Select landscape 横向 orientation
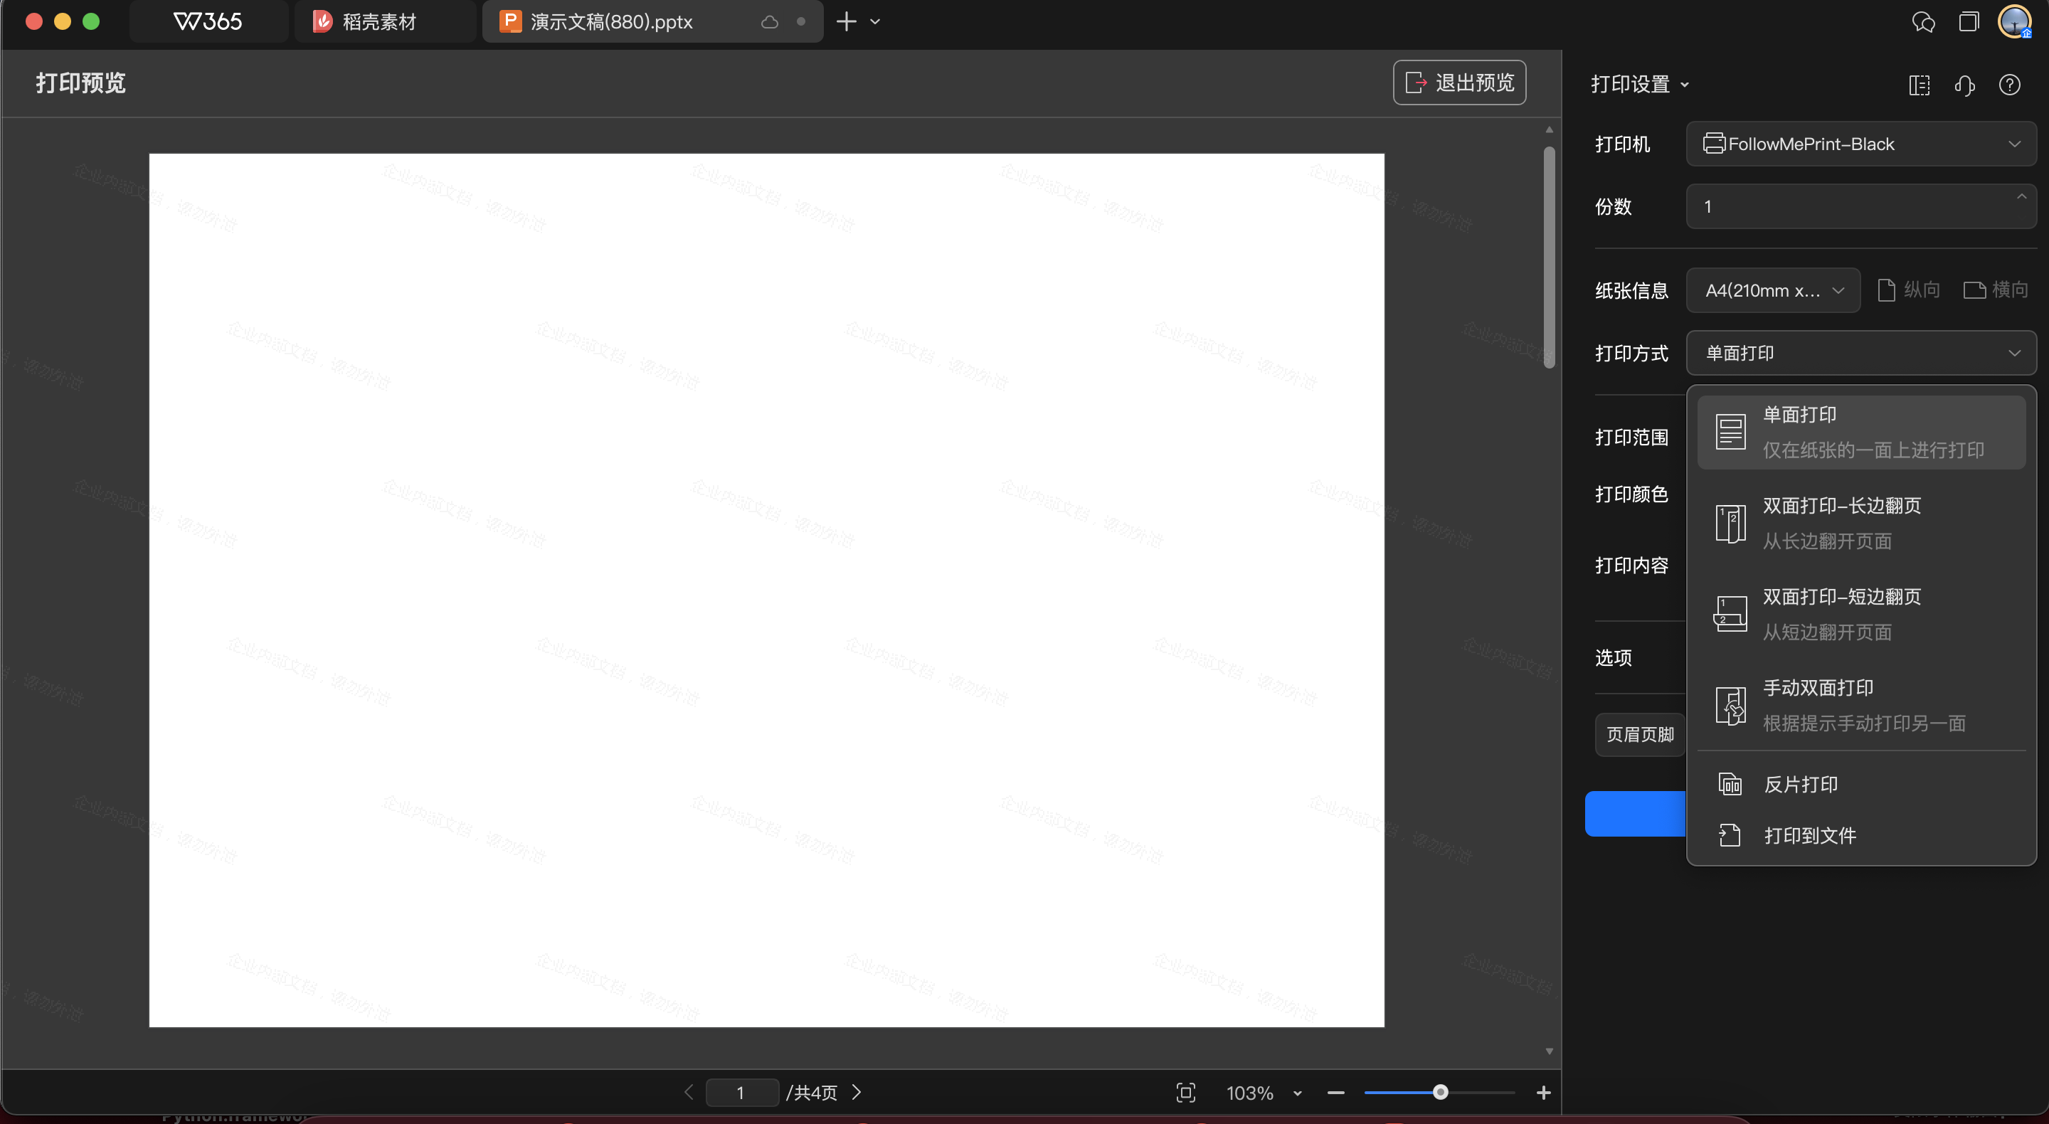This screenshot has width=2049, height=1124. [x=1996, y=290]
